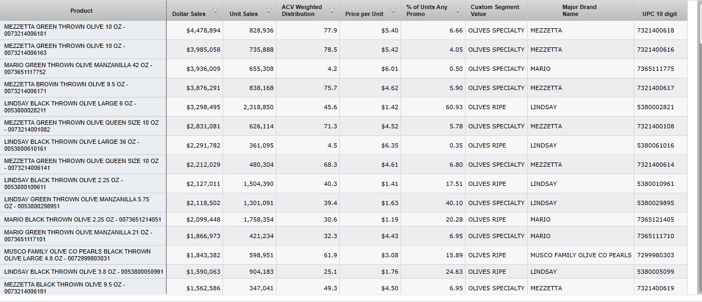Open the % of Units Any Promo filter
The width and height of the screenshot is (702, 302).
[x=458, y=11]
